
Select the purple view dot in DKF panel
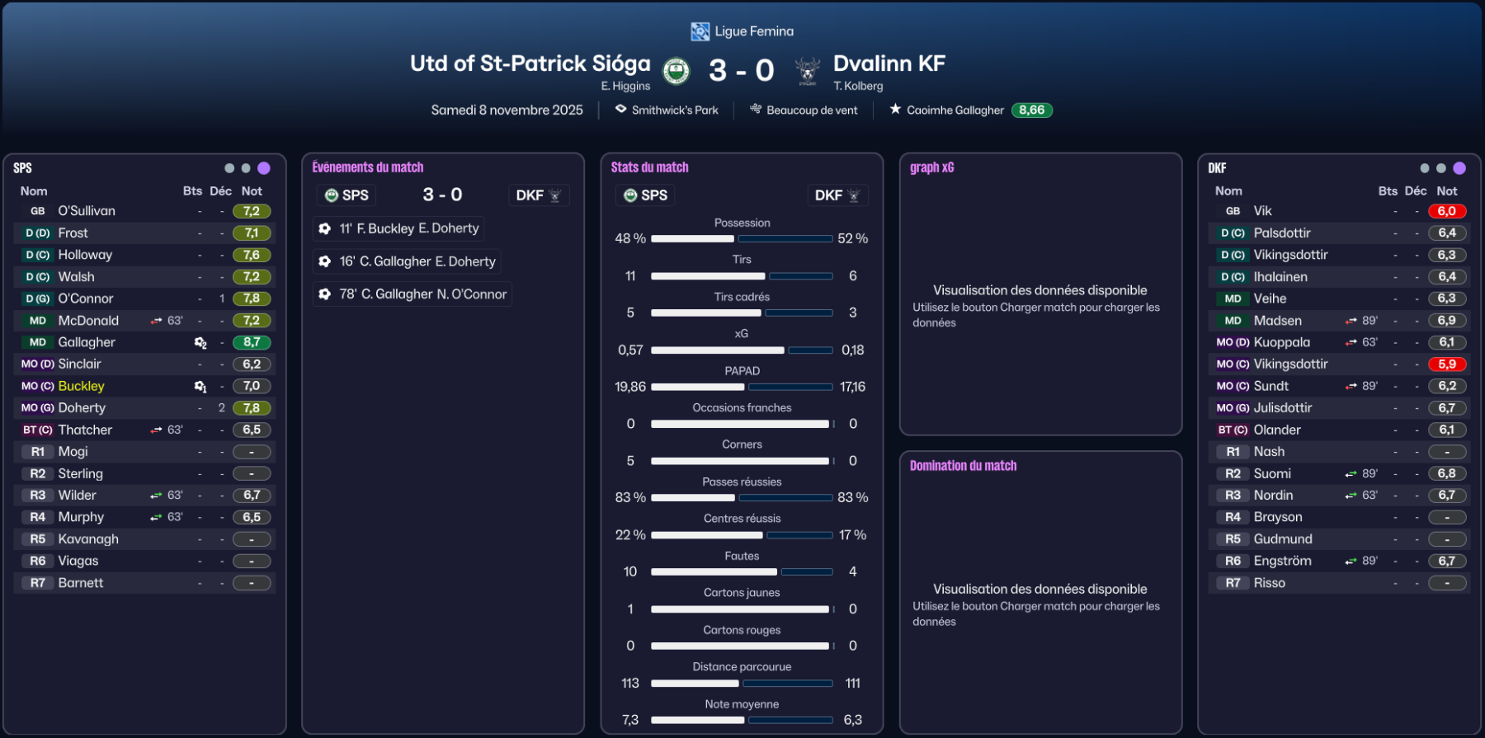click(x=1459, y=168)
